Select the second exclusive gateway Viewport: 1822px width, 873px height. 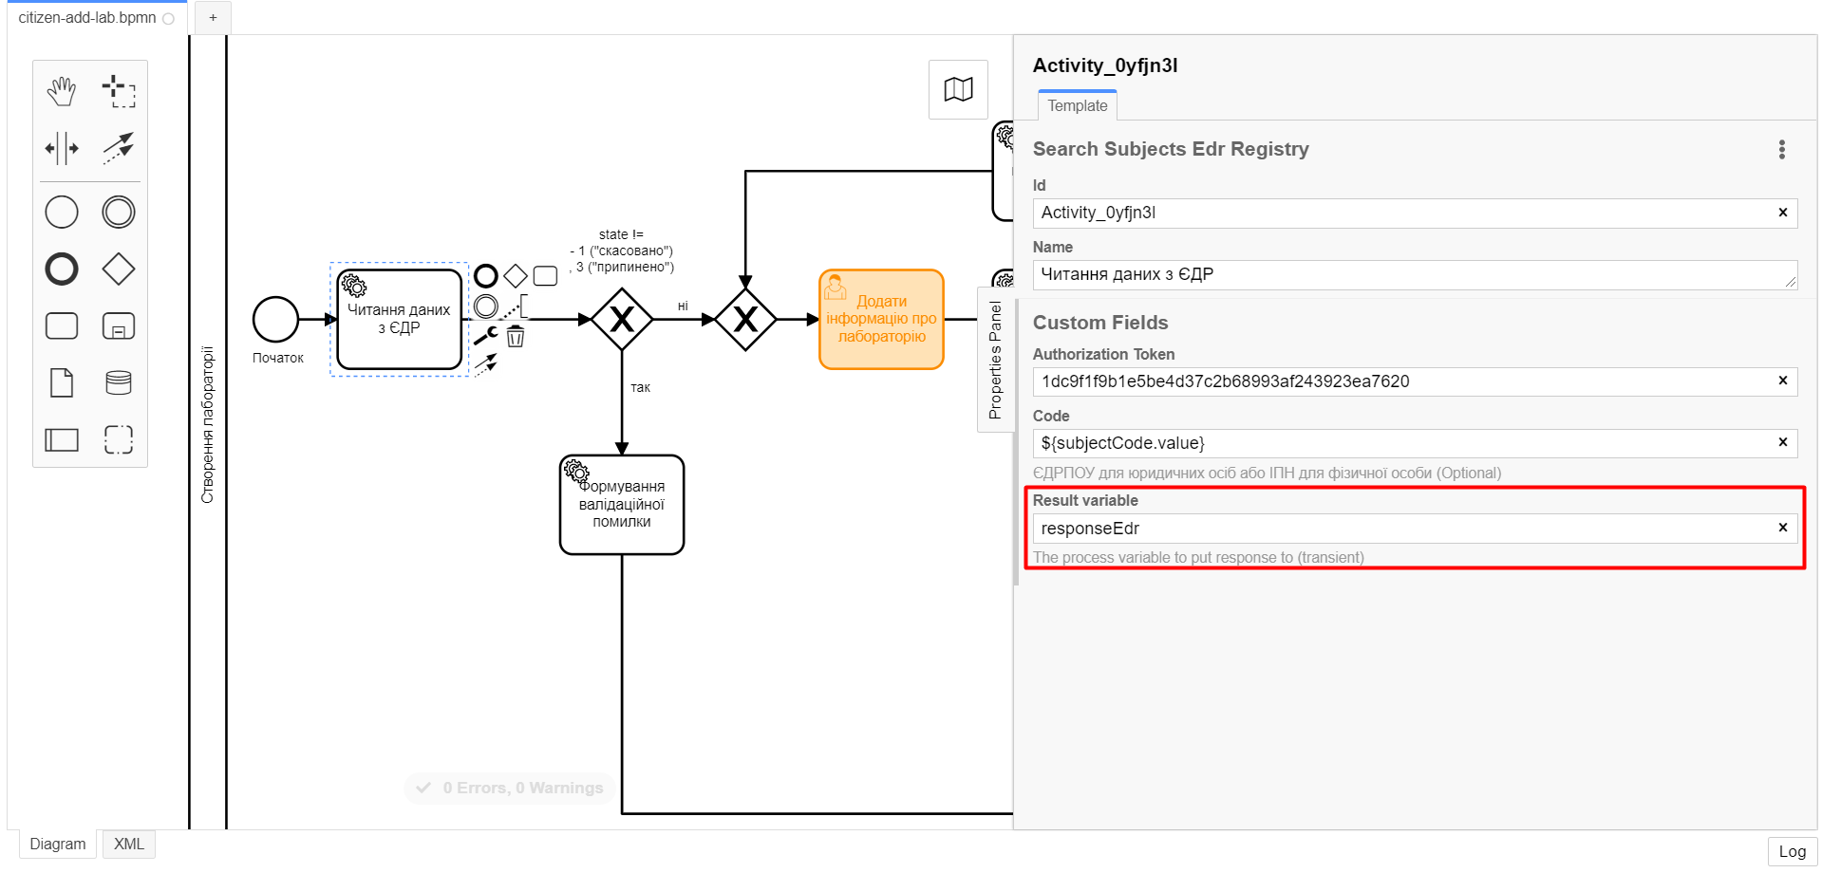(745, 319)
